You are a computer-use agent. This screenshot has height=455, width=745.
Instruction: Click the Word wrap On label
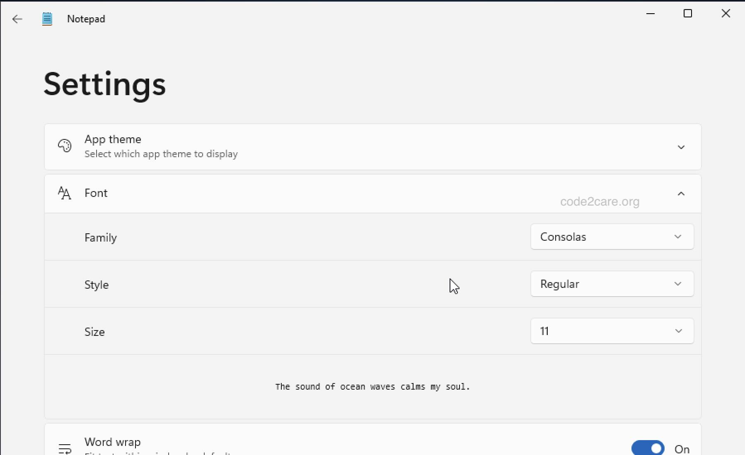click(x=682, y=448)
